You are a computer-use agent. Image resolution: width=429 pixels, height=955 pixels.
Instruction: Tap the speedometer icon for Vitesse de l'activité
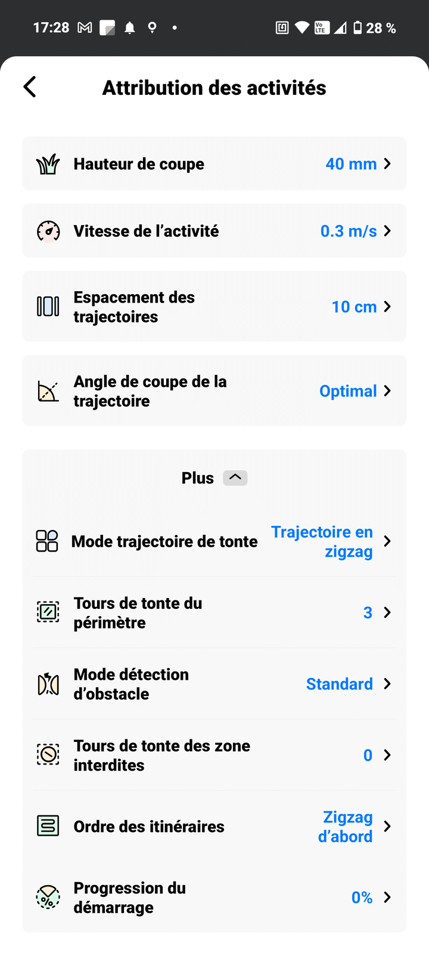(48, 231)
